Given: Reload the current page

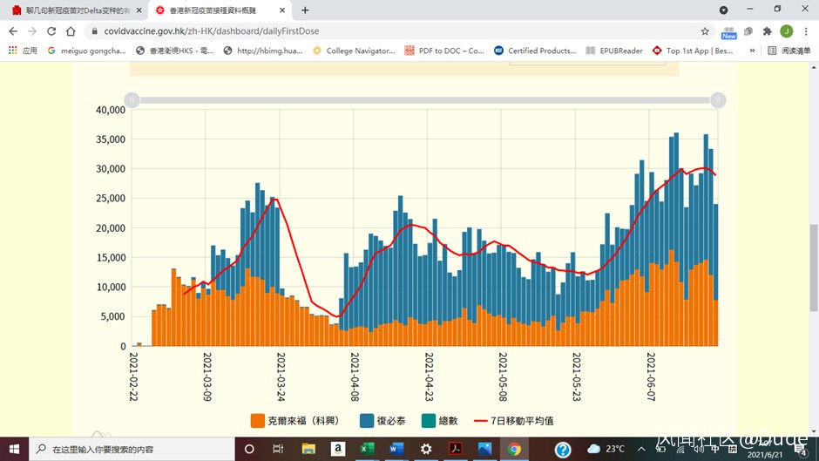Looking at the screenshot, I should (x=51, y=31).
